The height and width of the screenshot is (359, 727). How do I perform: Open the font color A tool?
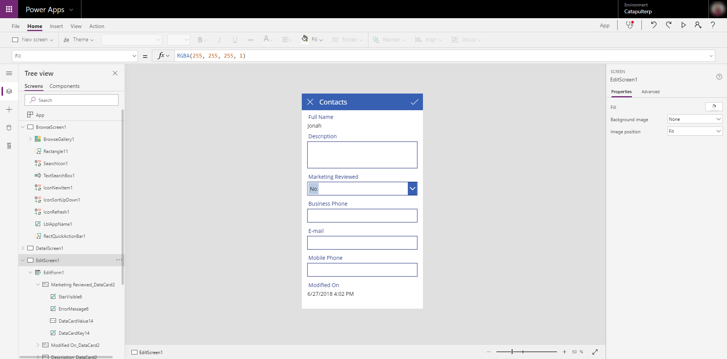point(268,39)
